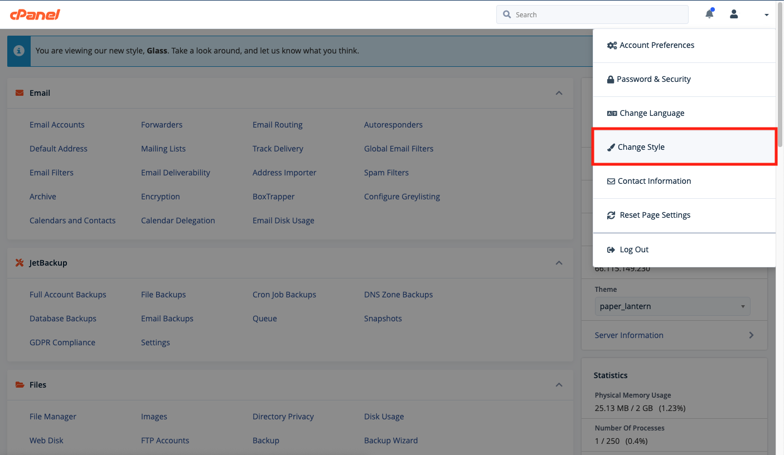The image size is (784, 455).
Task: Click the search magnifier icon
Action: pos(507,14)
